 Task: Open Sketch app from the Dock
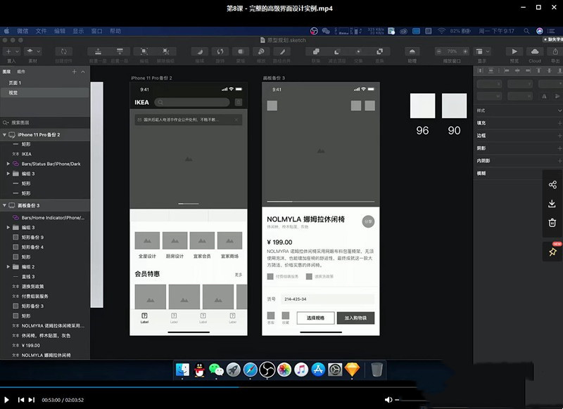[352, 370]
